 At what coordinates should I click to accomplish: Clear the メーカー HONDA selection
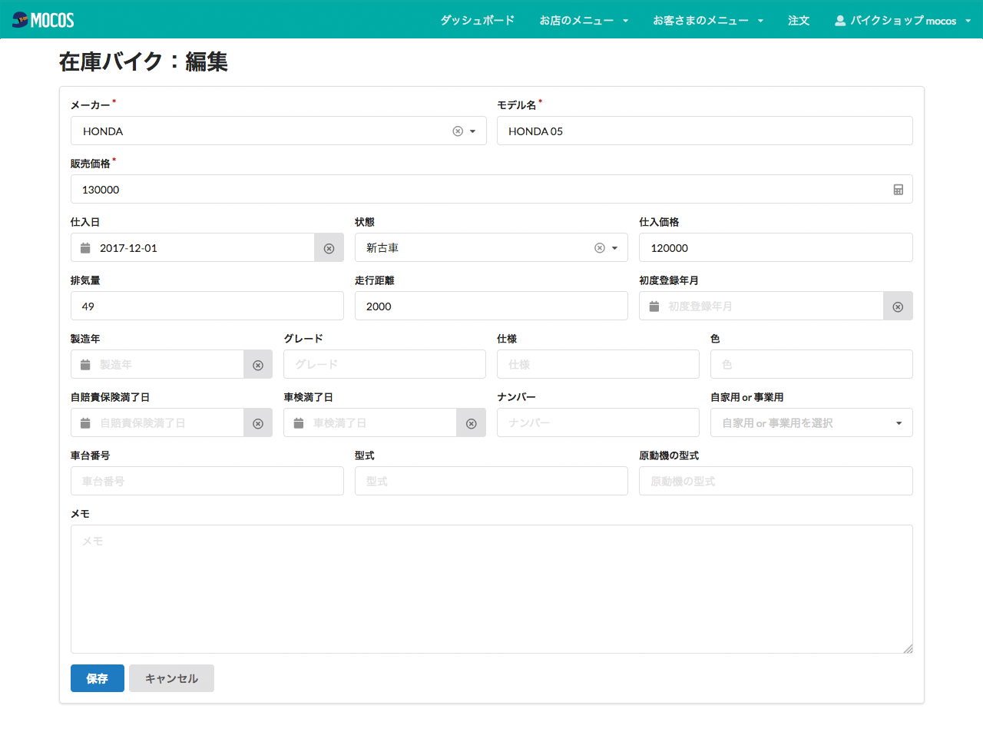click(x=458, y=131)
